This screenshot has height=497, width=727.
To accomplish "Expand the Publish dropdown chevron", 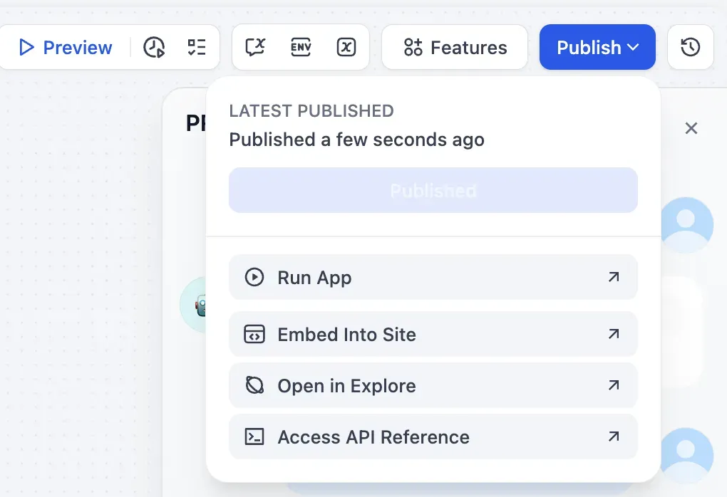I will [x=633, y=47].
